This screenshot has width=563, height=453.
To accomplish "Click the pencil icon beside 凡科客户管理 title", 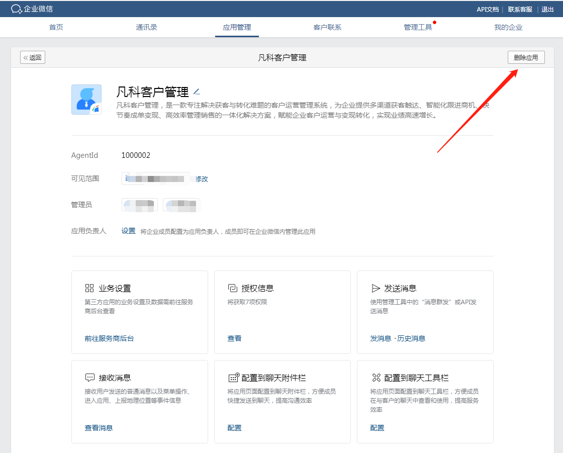I will coord(197,92).
